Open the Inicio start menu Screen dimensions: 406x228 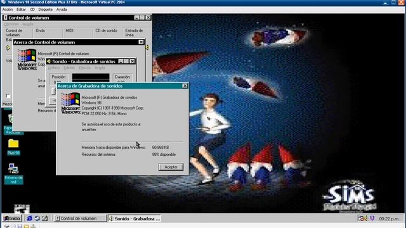[x=12, y=218]
